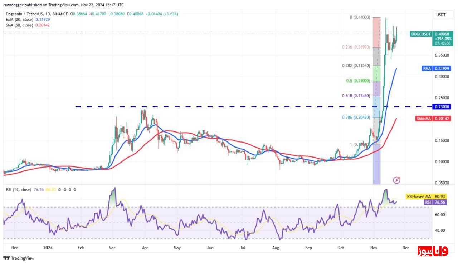
Task: Click the red Fibonacci zone below 0.44000
Action: pos(376,32)
